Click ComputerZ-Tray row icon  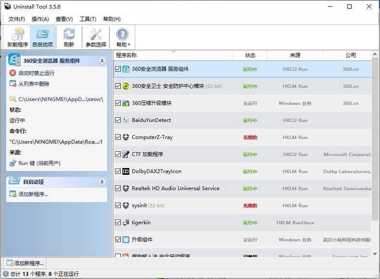pos(126,137)
